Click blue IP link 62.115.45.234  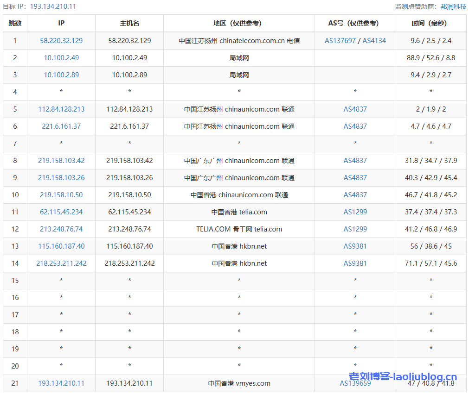point(61,212)
